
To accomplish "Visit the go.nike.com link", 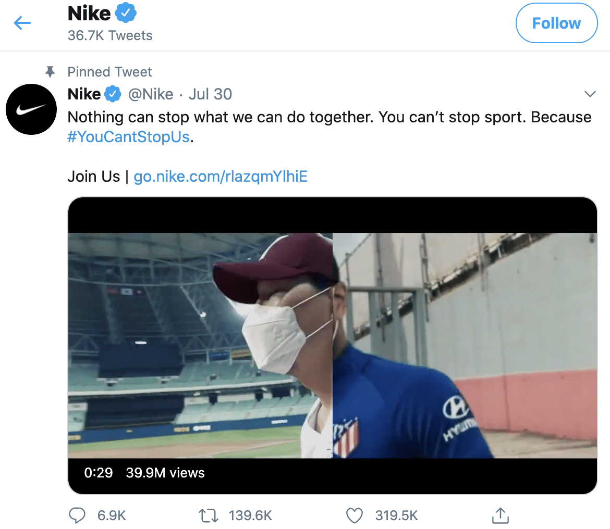I will (x=221, y=177).
